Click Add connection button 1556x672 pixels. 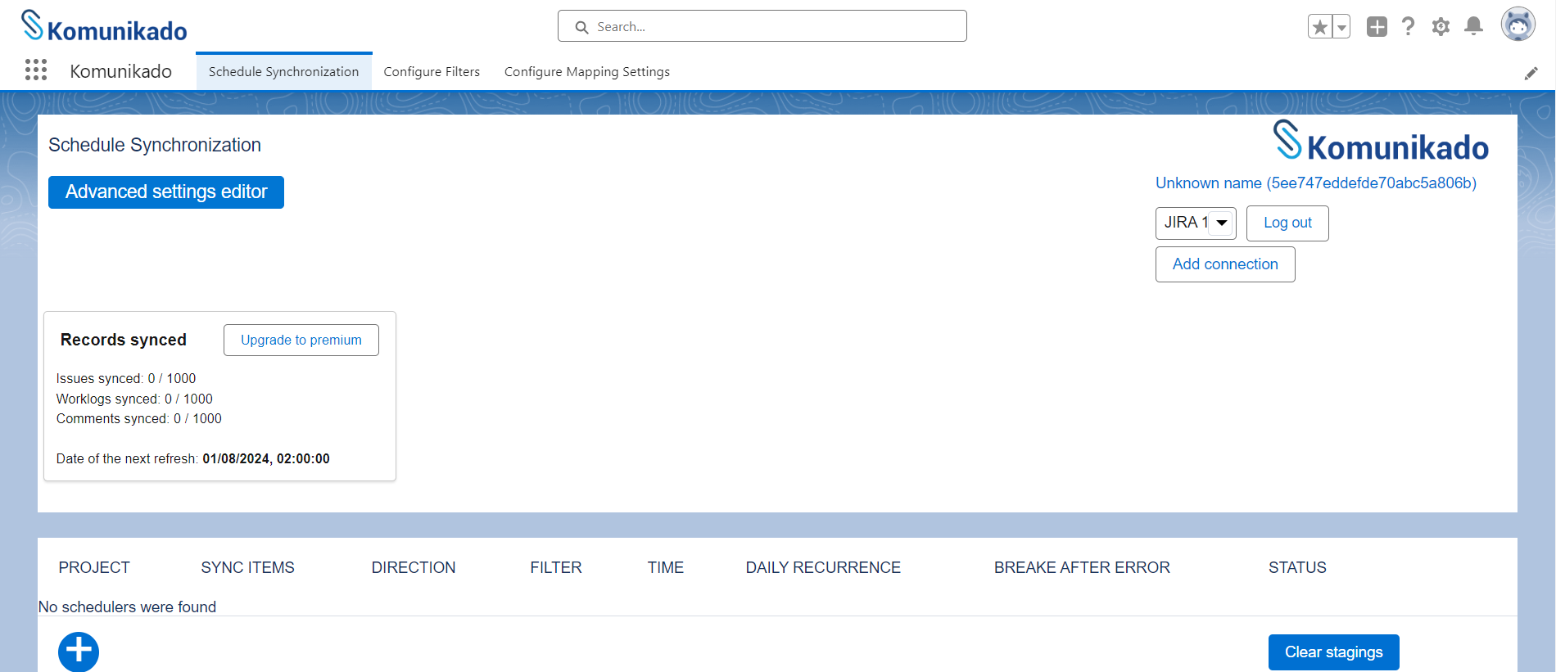click(1225, 264)
